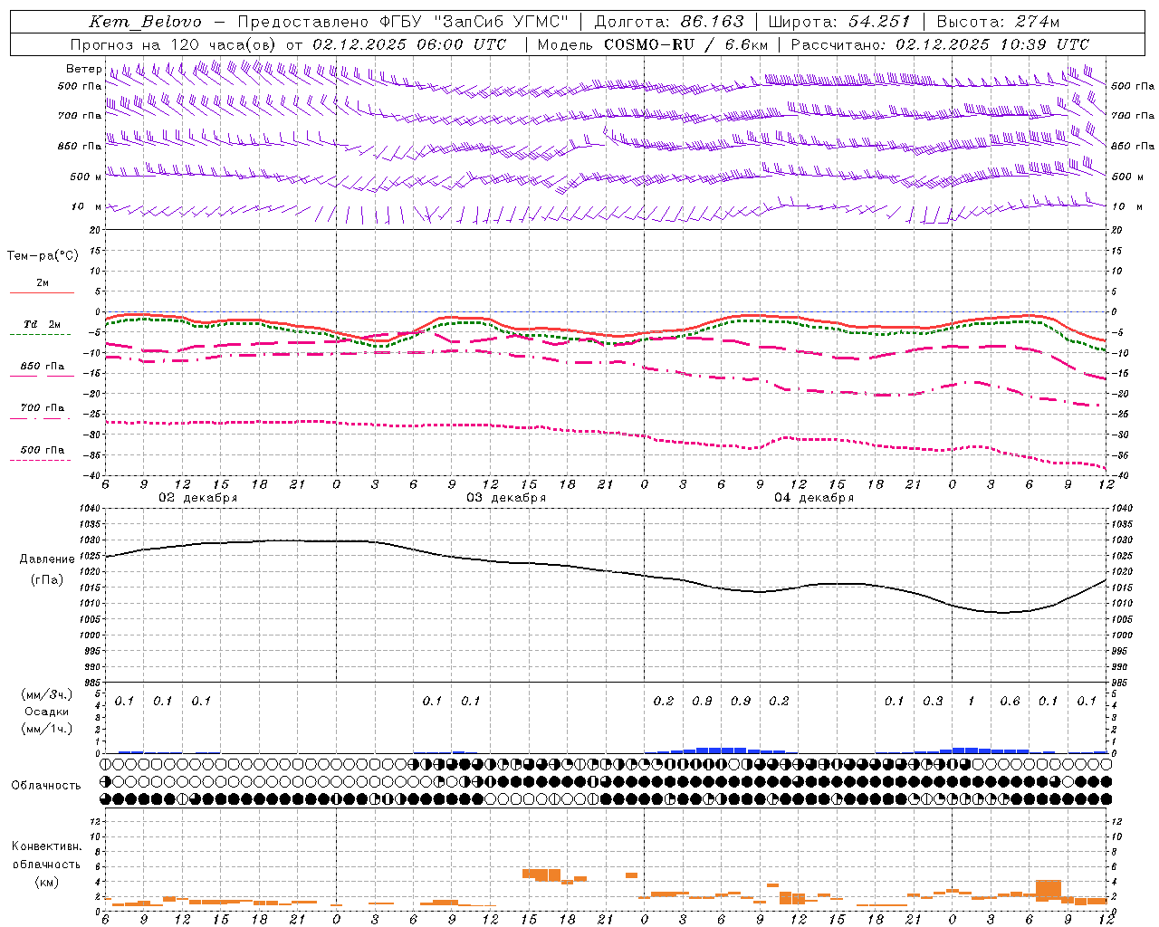Click the longitude value Долгота: 86.163

(668, 22)
